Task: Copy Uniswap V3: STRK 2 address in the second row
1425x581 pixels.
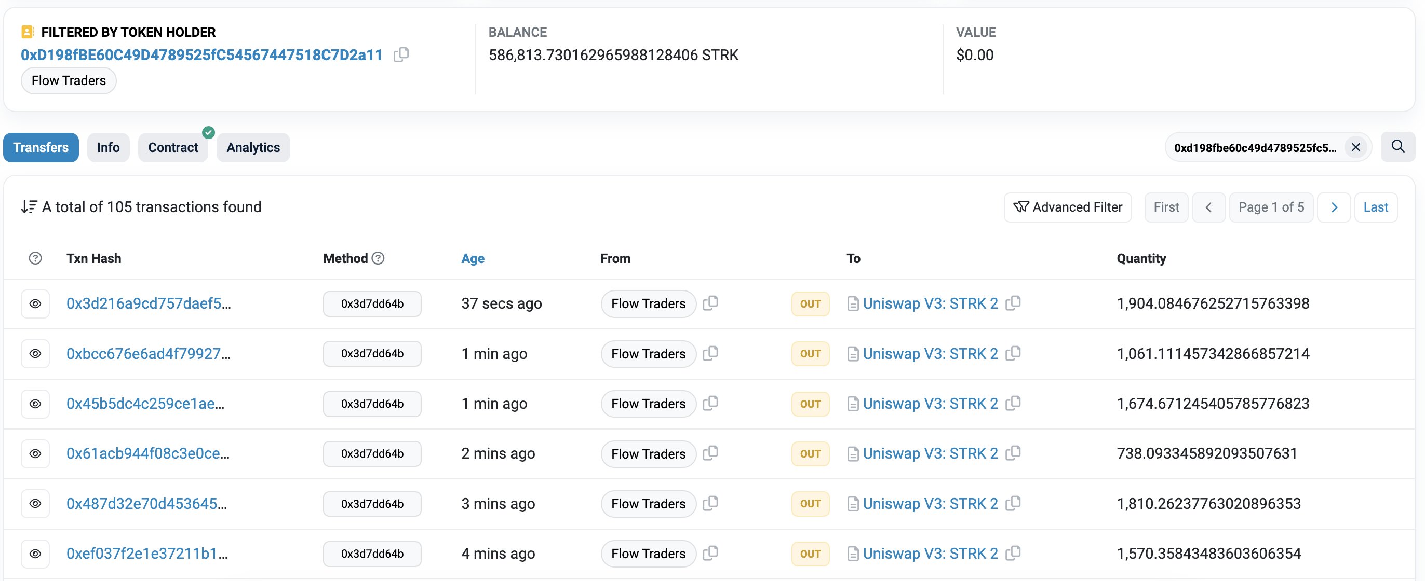Action: [x=1013, y=353]
